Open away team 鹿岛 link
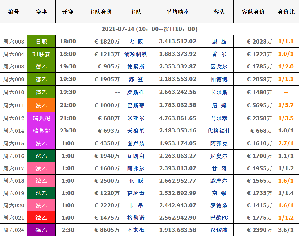Viewport: 299px width, 236px height. (219, 42)
